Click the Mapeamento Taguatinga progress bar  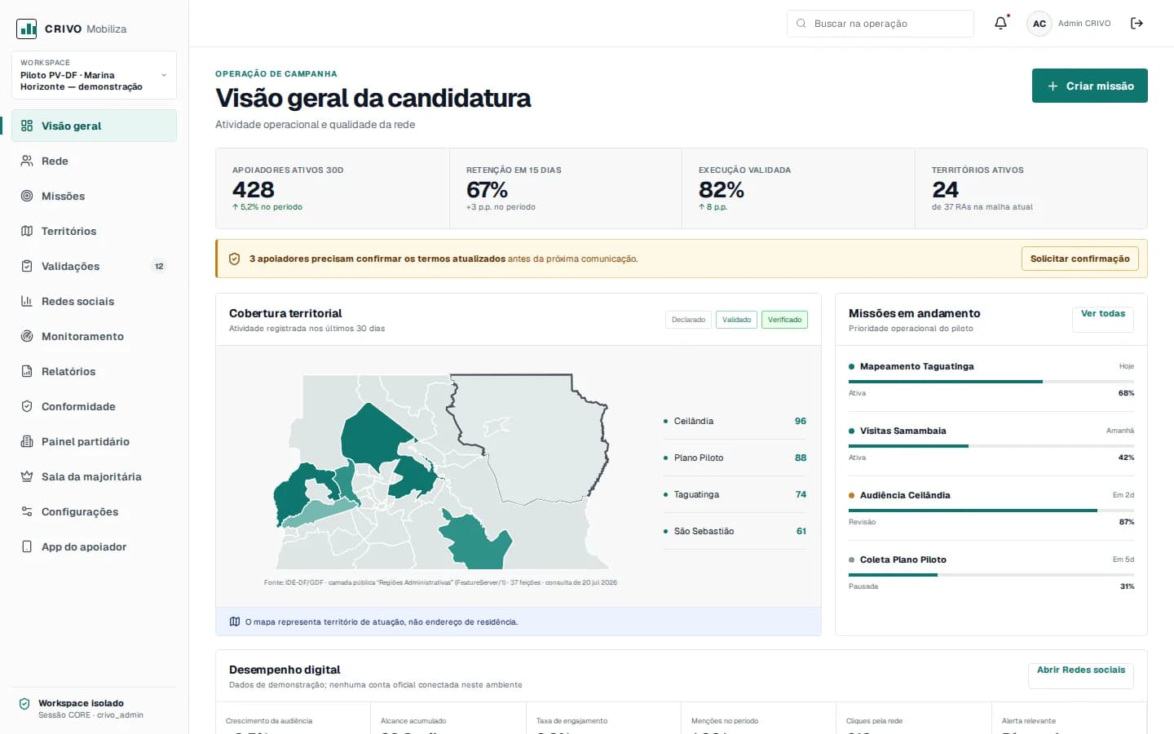[991, 382]
